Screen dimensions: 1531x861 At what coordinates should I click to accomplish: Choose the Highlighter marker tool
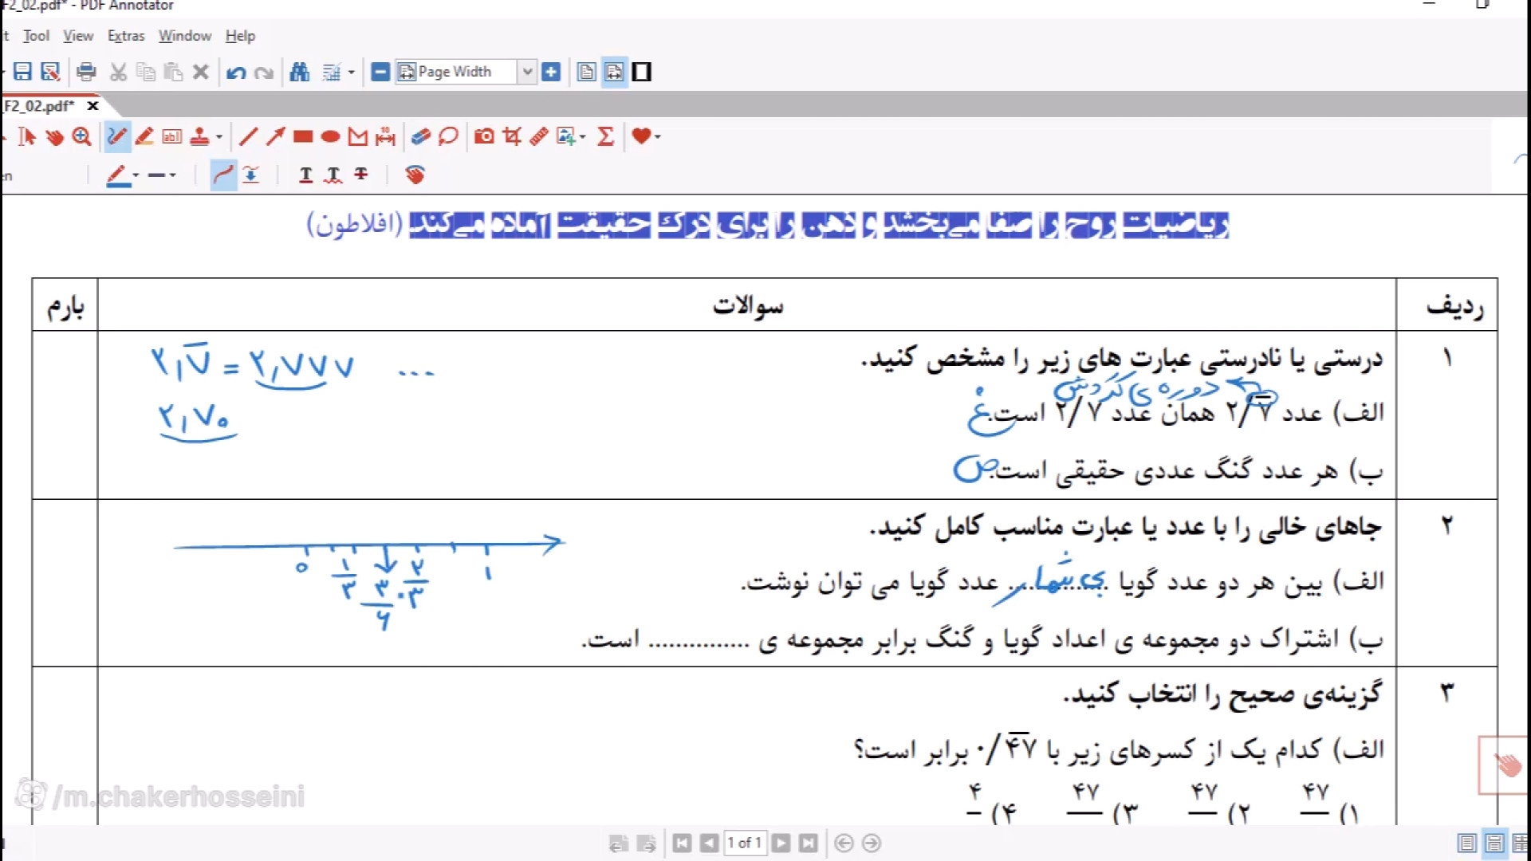click(144, 136)
